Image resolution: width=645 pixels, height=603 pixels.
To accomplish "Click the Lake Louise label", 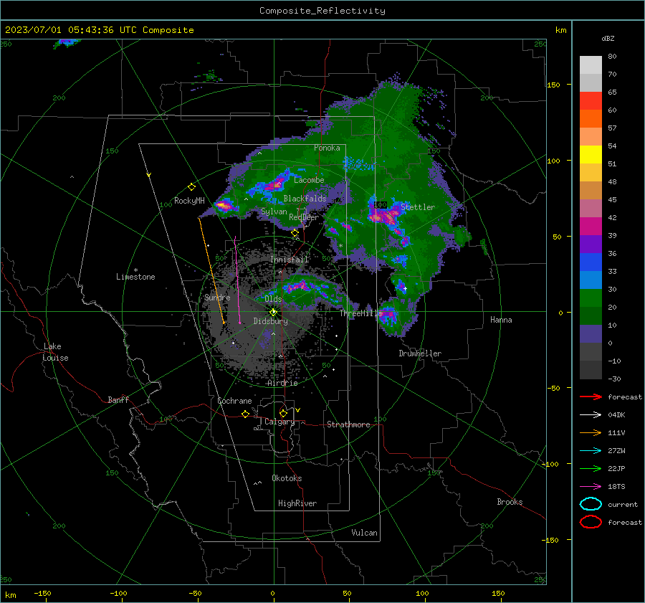I will 55,352.
